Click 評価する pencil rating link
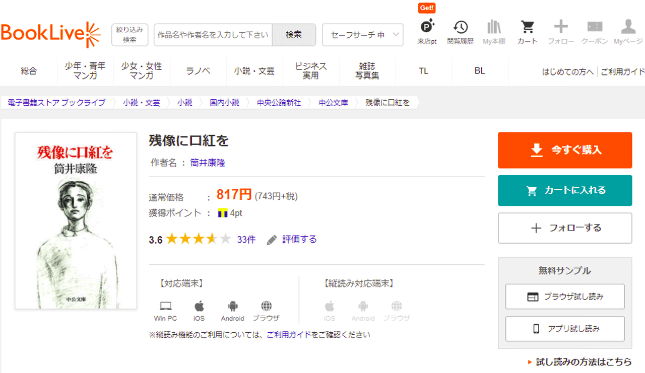Viewport: 645px width, 373px height. tap(292, 240)
